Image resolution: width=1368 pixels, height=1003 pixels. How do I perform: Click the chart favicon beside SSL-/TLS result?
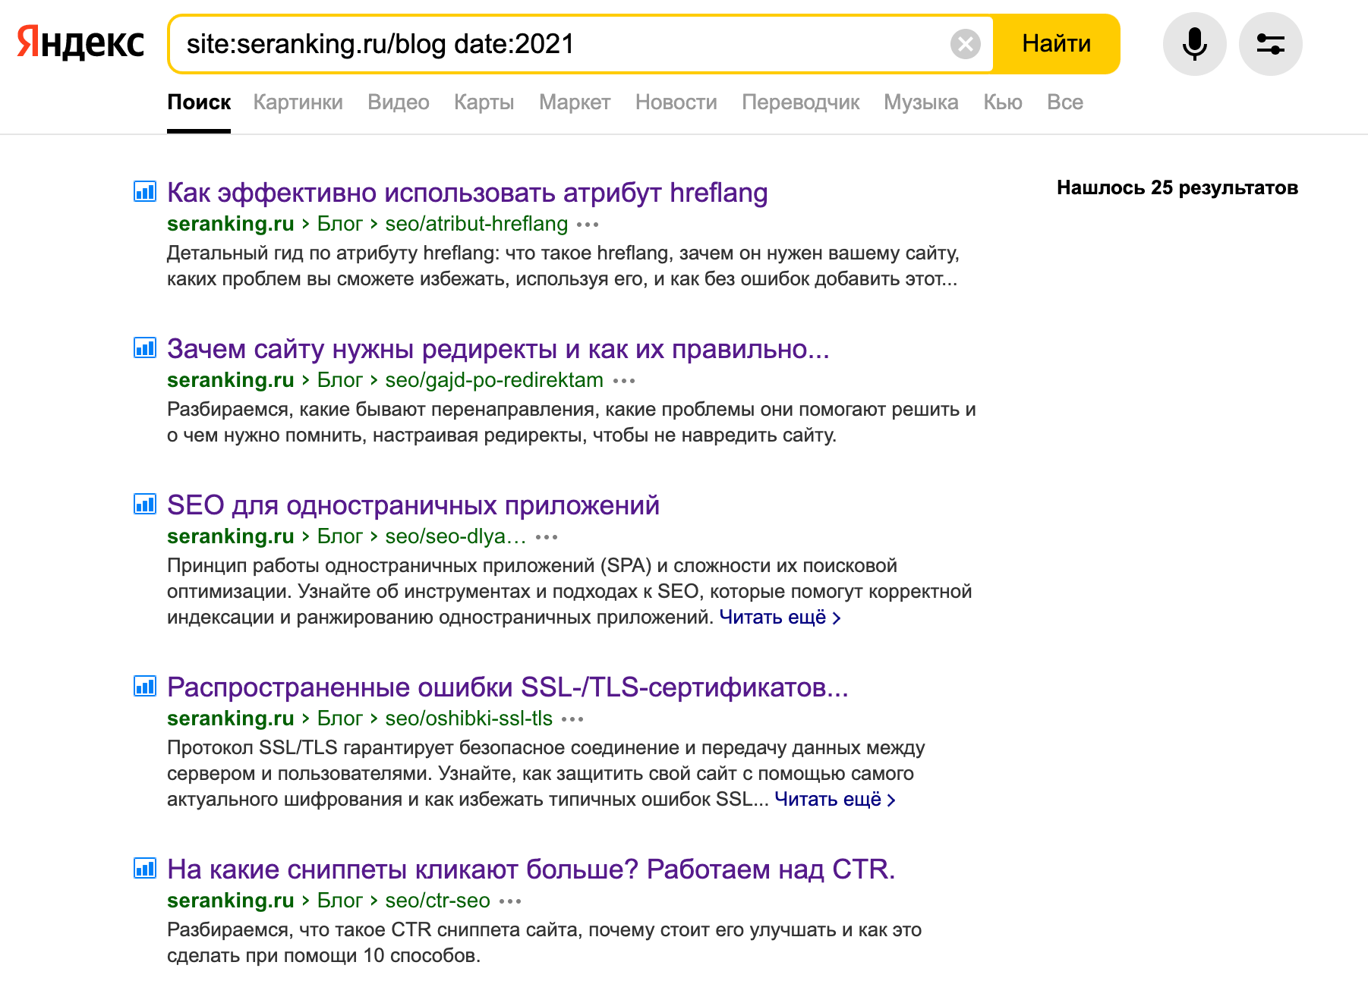coord(145,686)
